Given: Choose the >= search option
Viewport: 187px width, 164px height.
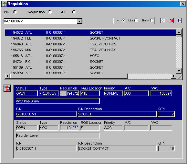Looking at the screenshot, I should (x=123, y=20).
